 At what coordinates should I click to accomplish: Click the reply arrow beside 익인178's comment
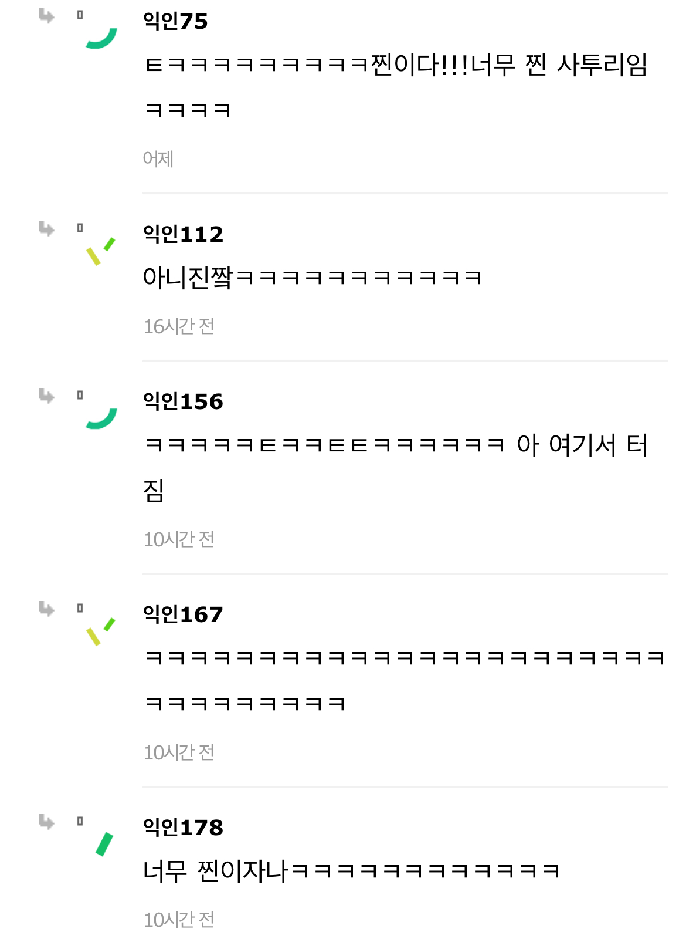point(46,822)
